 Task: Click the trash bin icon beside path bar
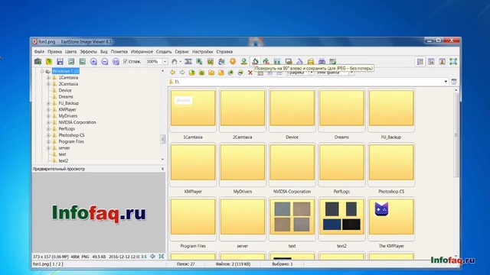454,82
